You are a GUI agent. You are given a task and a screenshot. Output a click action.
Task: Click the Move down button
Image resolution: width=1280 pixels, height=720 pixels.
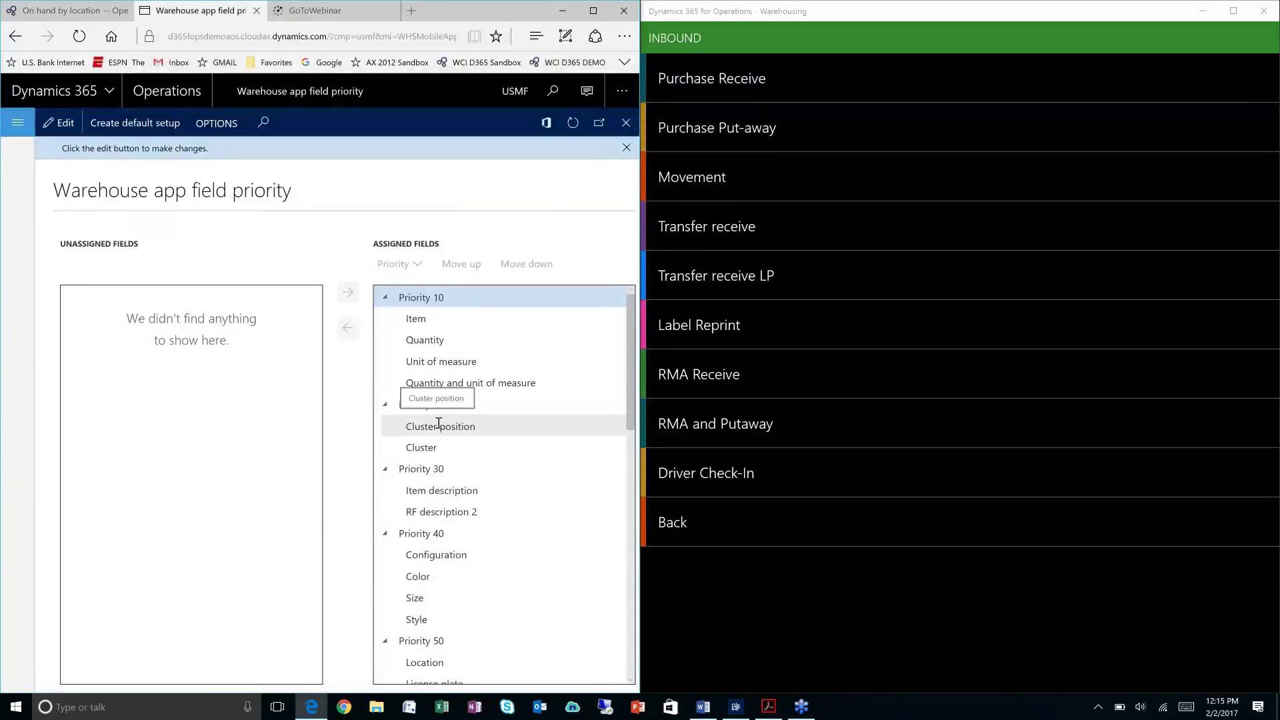[526, 264]
